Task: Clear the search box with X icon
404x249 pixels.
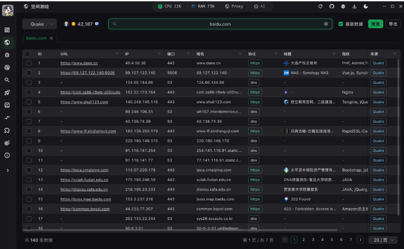Action: click(326, 24)
